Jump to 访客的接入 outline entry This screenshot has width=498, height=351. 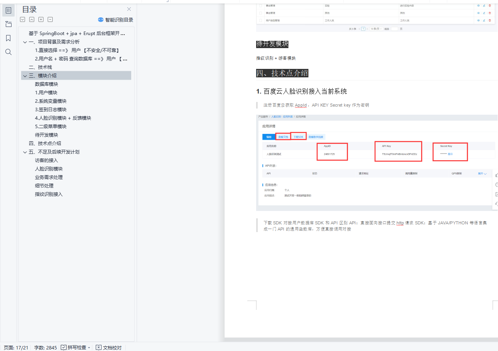tap(47, 160)
